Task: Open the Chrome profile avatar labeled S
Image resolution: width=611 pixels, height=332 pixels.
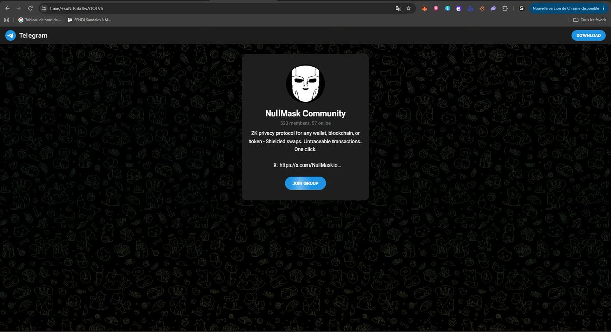Action: (522, 9)
